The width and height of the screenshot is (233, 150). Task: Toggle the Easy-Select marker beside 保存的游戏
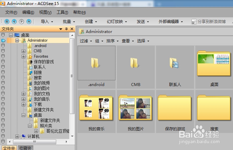[3, 62]
